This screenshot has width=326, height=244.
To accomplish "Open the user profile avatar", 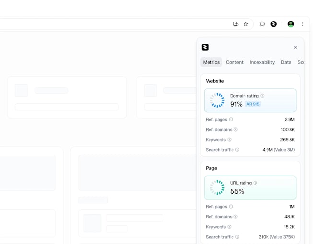I will pyautogui.click(x=291, y=24).
